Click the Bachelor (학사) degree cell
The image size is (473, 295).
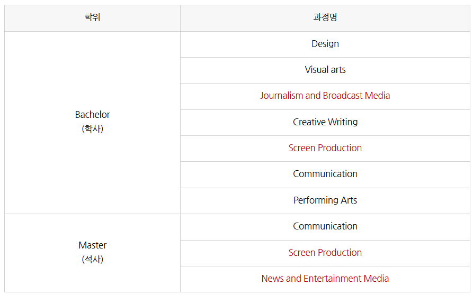pos(92,123)
